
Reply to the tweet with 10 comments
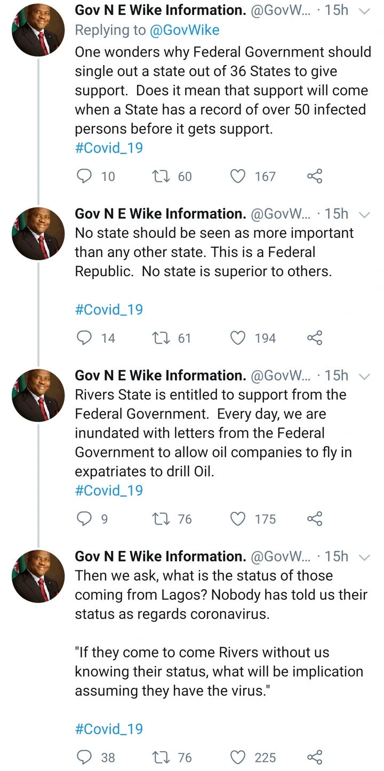pyautogui.click(x=85, y=176)
